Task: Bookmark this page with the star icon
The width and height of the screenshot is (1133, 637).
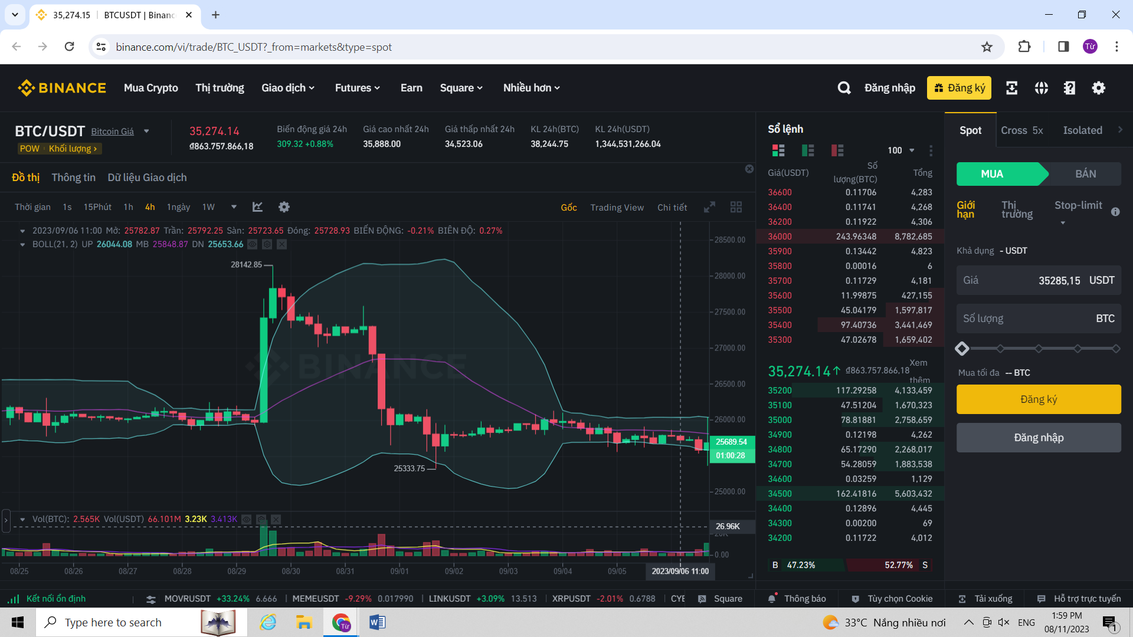Action: (987, 47)
